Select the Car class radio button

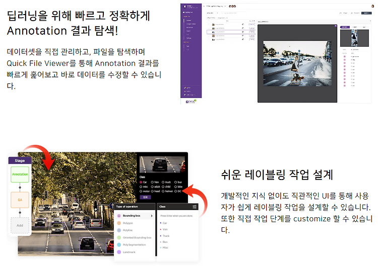pyautogui.click(x=141, y=183)
